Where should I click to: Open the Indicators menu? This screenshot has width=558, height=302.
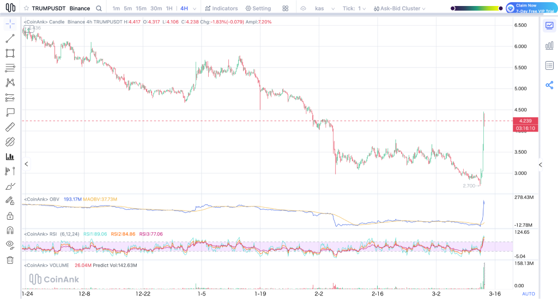tap(221, 9)
